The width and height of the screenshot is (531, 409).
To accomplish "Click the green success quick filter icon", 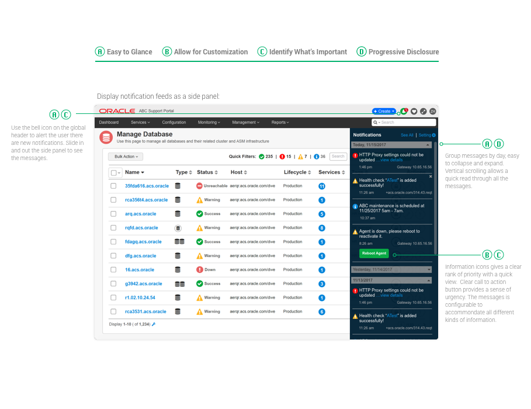I will (261, 157).
